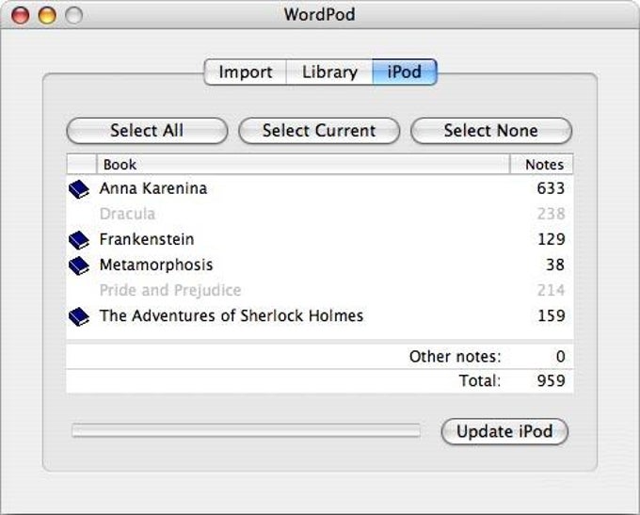Open the iPod tab
640x515 pixels.
(405, 72)
